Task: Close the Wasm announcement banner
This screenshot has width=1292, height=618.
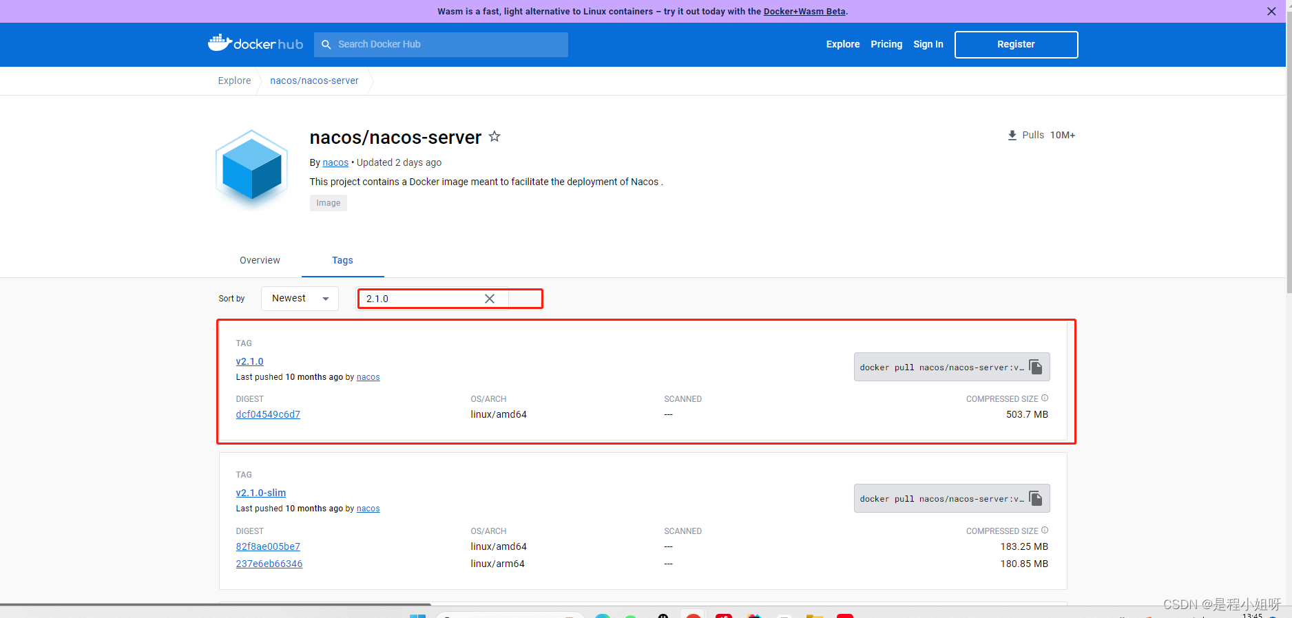Action: click(x=1271, y=11)
